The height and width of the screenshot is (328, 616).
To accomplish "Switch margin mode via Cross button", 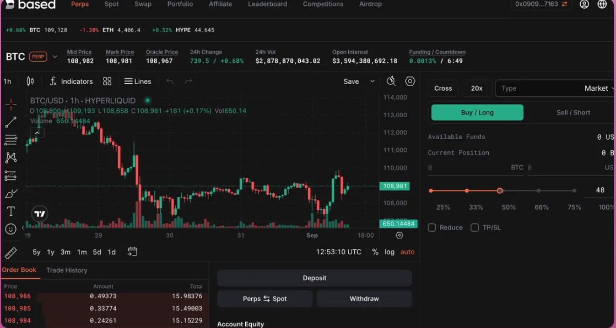I will [x=443, y=88].
